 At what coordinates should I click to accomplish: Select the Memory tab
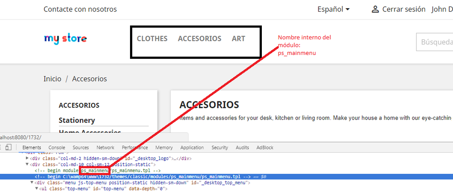[164, 148]
